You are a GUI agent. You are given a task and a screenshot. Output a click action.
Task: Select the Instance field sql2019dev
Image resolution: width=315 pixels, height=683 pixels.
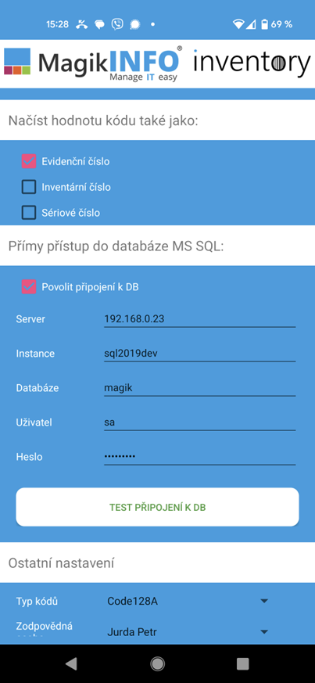[199, 354]
